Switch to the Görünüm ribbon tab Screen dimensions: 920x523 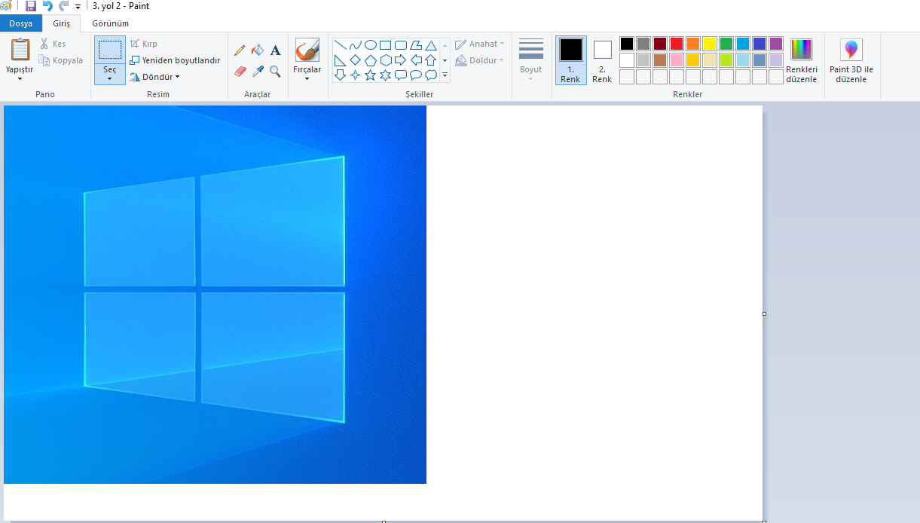110,23
